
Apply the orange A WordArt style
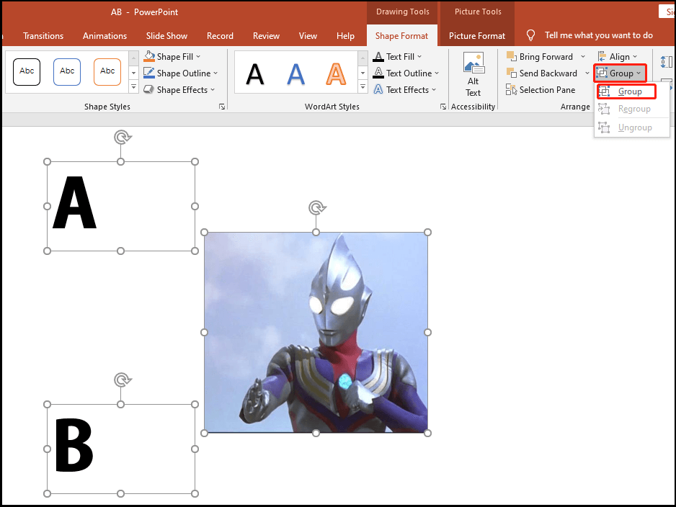click(336, 74)
